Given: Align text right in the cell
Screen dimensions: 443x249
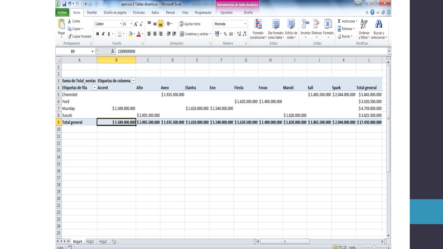Looking at the screenshot, I should point(161,34).
